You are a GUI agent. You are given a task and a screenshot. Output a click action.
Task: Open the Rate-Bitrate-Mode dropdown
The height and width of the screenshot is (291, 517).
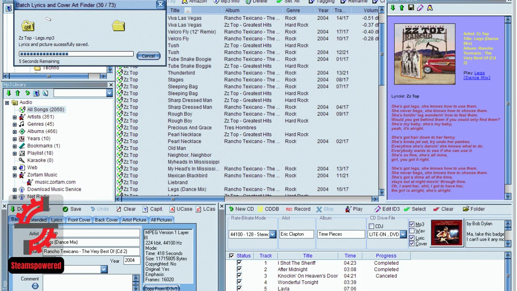point(273,234)
